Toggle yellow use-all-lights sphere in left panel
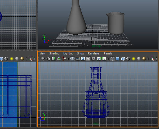Viewport: 159px width, 129px height. click(12, 59)
